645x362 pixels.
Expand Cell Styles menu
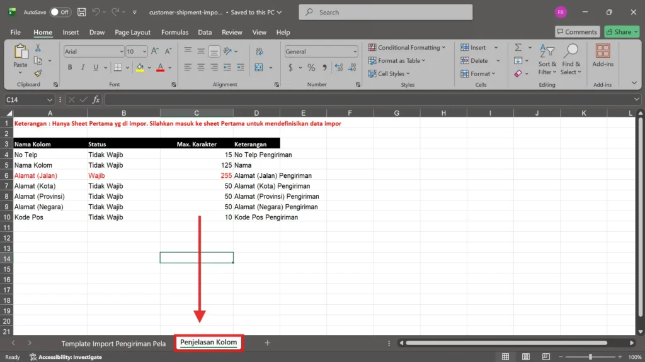tap(389, 74)
